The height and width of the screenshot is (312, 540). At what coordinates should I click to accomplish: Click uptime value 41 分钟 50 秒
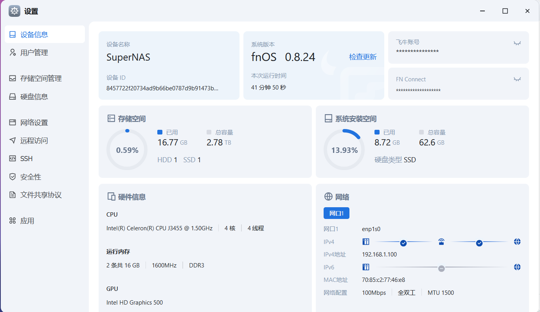click(268, 88)
